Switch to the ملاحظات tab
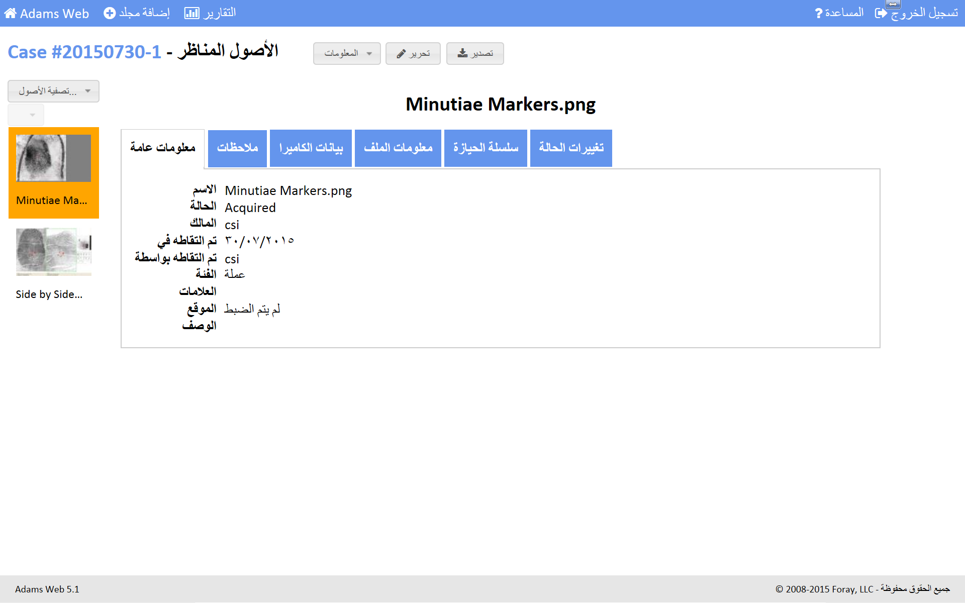Viewport: 965px width, 603px height. tap(237, 148)
